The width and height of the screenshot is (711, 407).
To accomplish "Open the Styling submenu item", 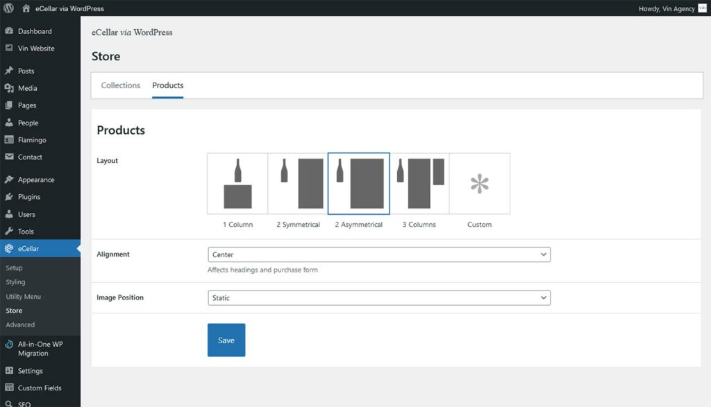I will (x=15, y=282).
